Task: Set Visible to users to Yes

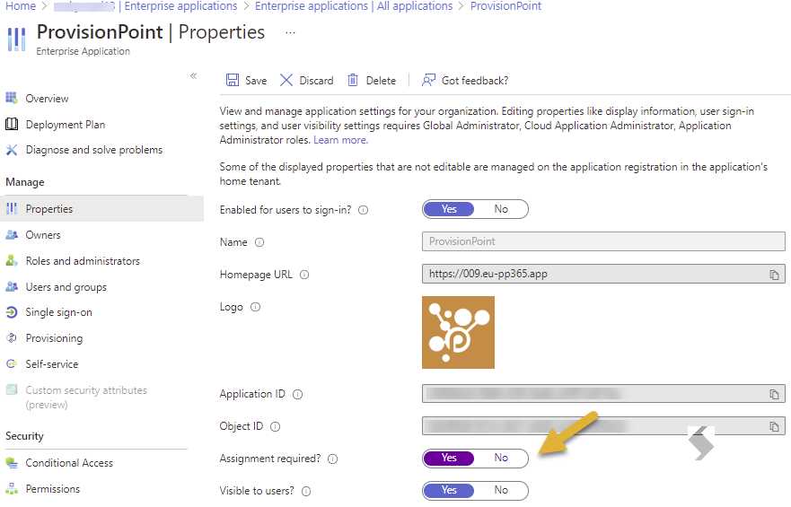Action: coord(449,490)
